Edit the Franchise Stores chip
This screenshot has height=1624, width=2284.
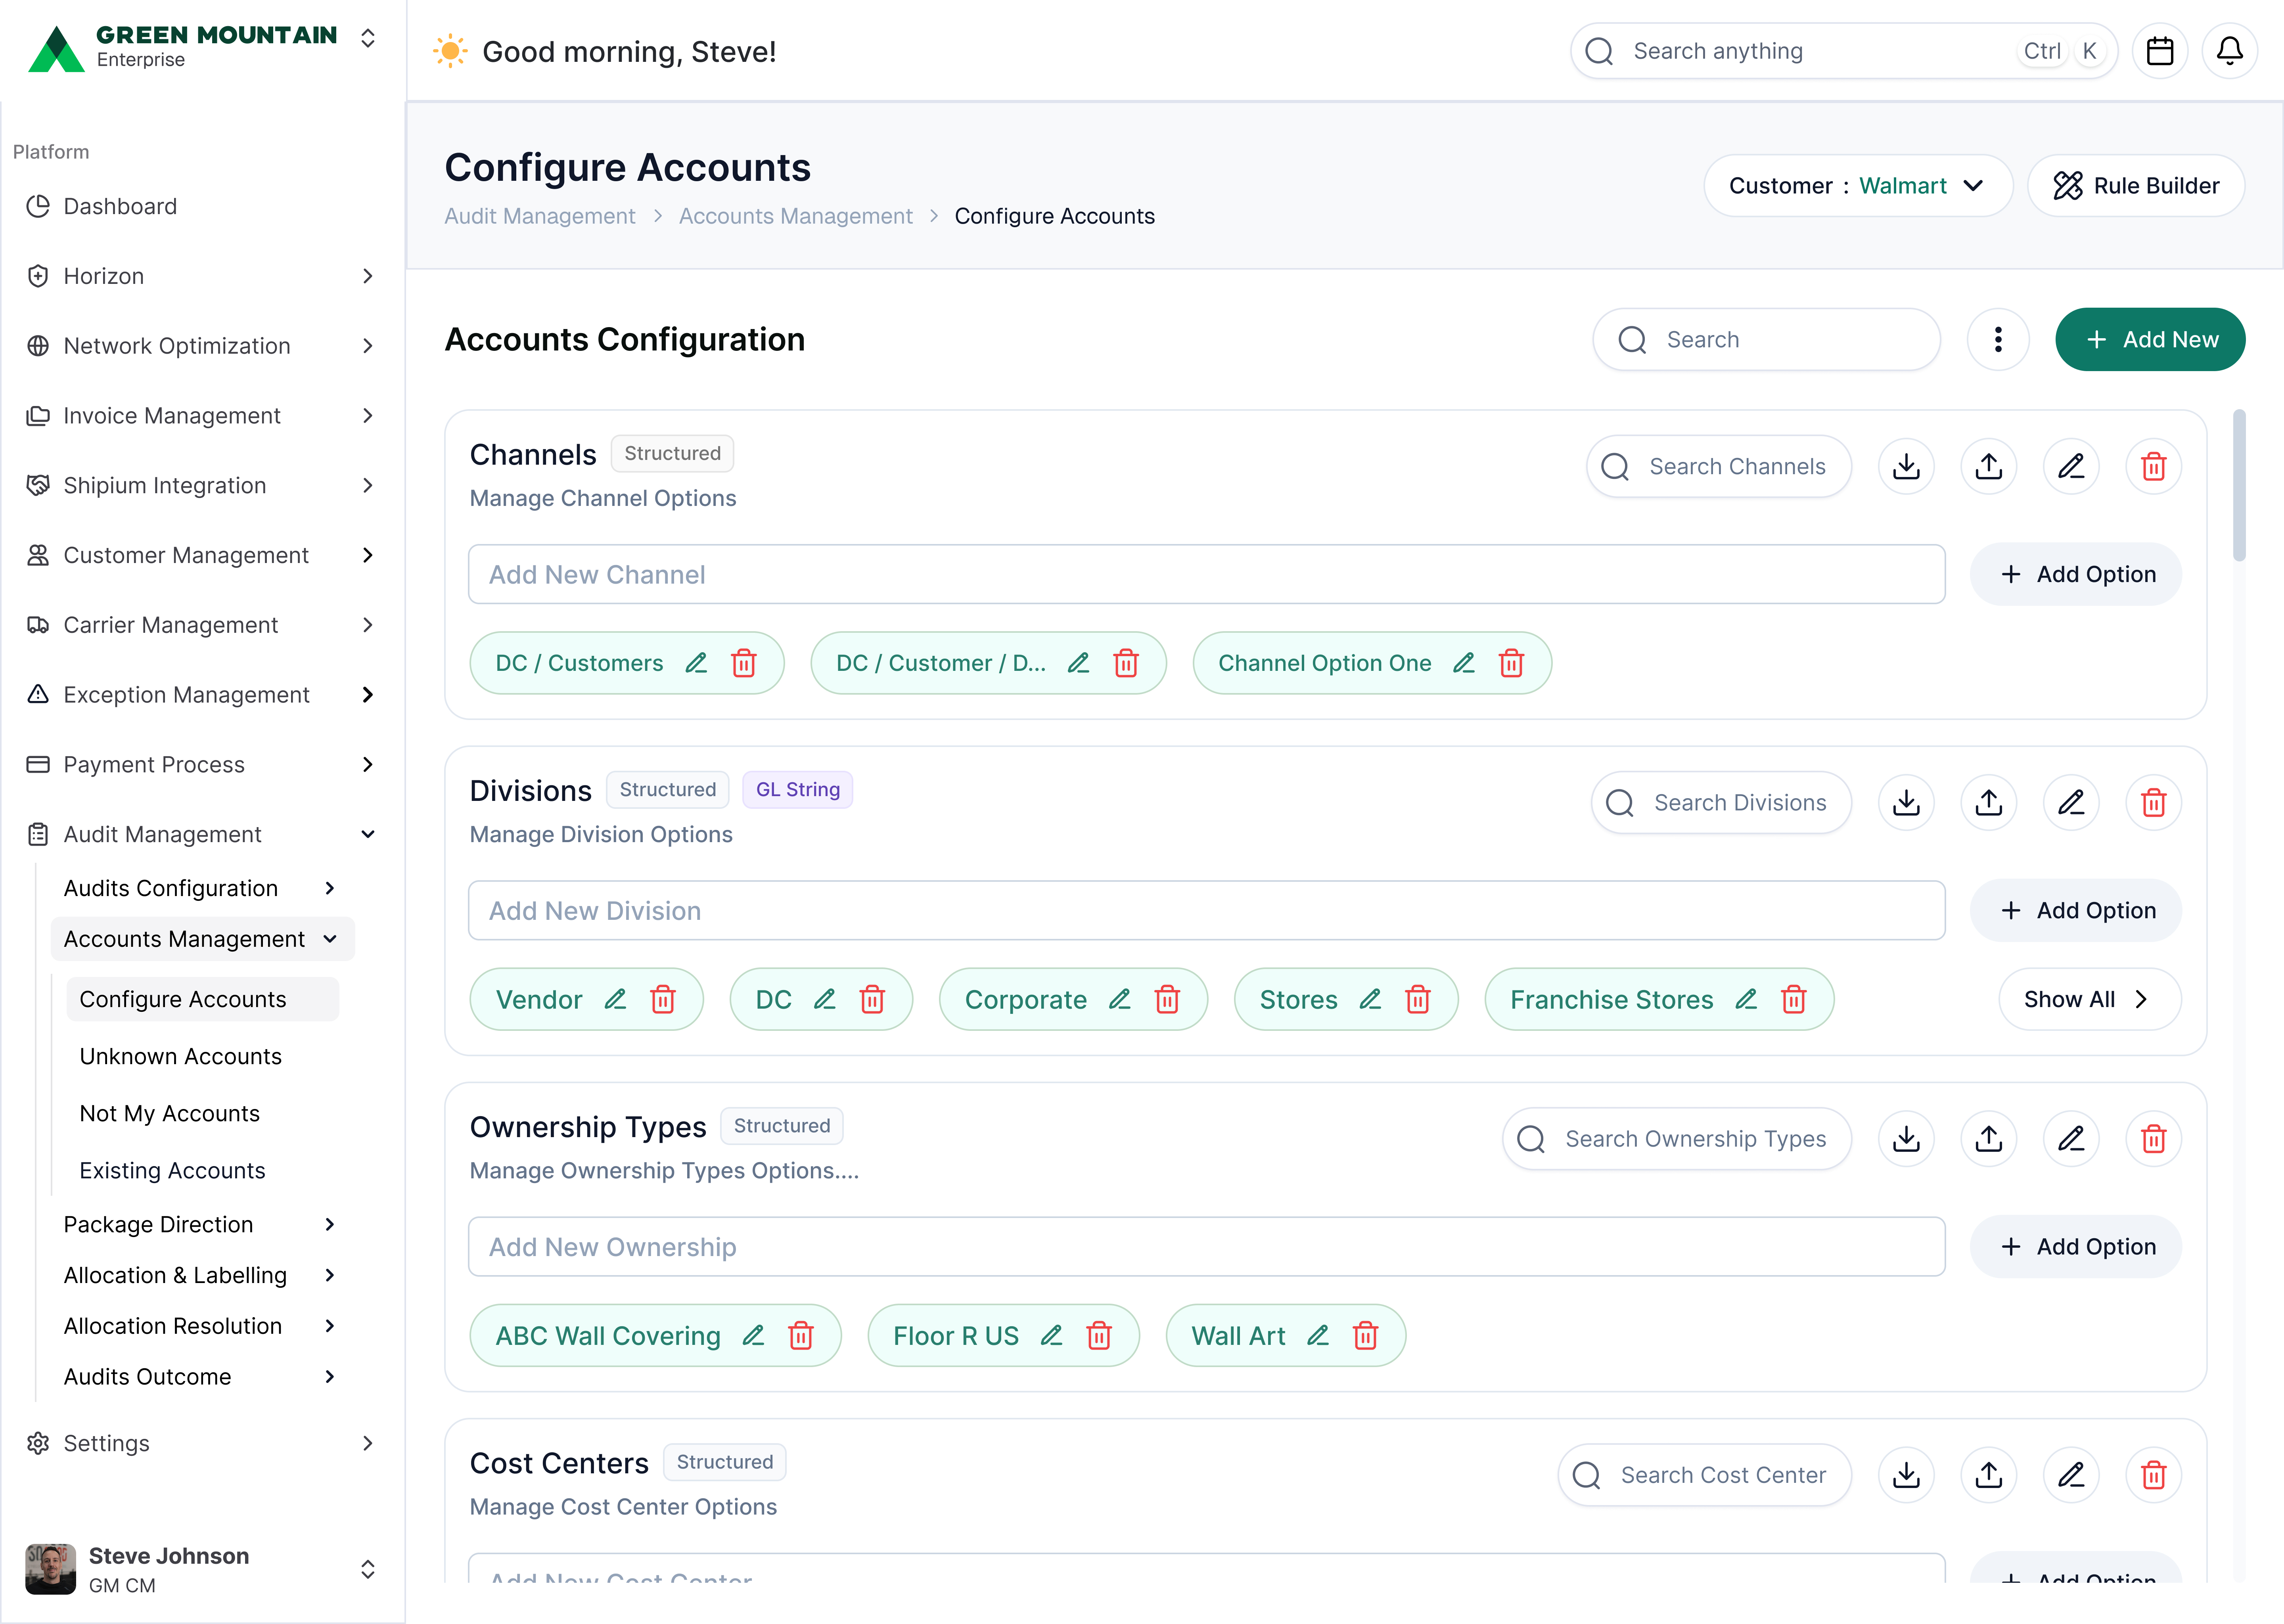1746,999
